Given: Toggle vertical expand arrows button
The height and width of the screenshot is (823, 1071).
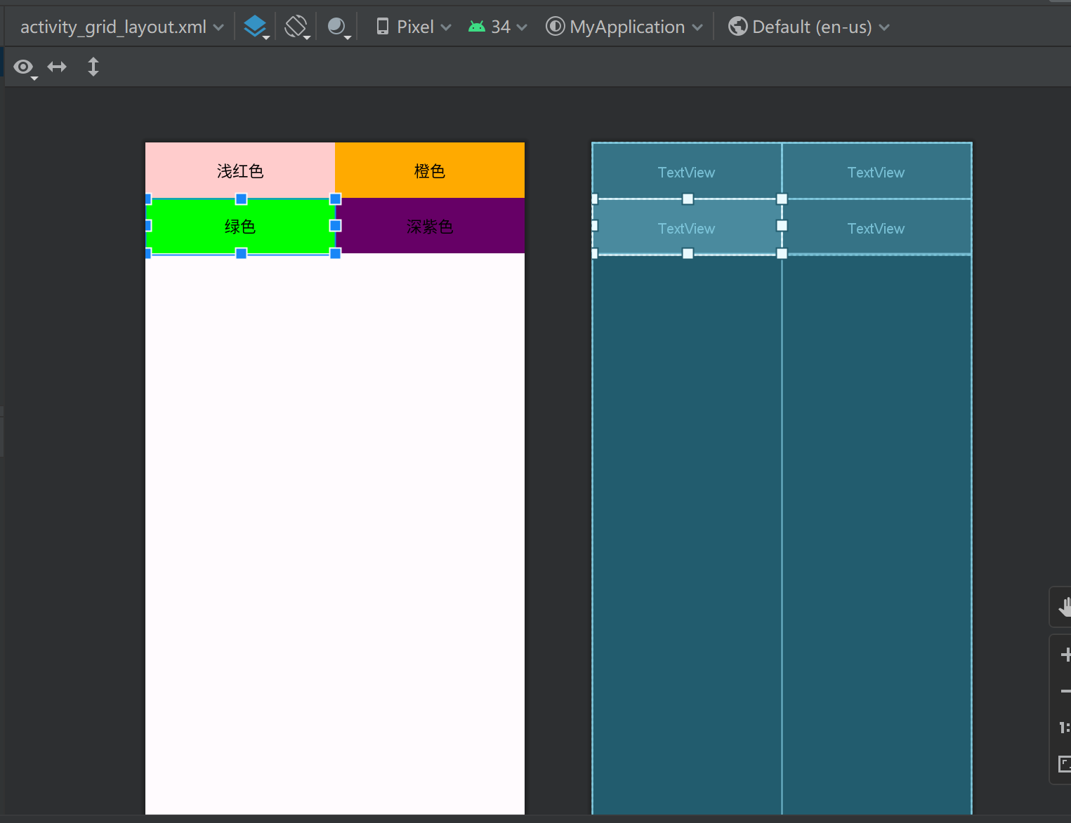Looking at the screenshot, I should (x=93, y=67).
